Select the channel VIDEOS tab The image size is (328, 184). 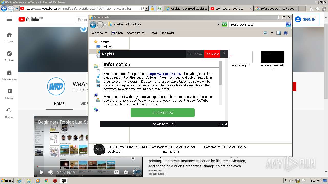tap(84, 104)
